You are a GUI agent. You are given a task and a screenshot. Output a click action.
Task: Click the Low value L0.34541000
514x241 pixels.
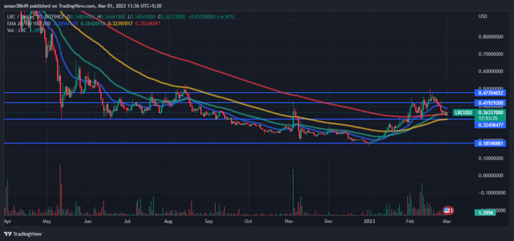142,17
